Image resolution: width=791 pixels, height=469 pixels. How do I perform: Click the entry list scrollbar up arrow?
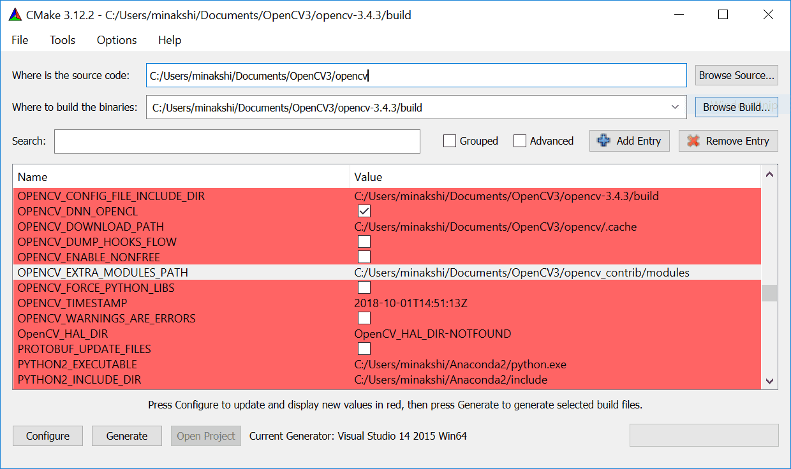(769, 174)
